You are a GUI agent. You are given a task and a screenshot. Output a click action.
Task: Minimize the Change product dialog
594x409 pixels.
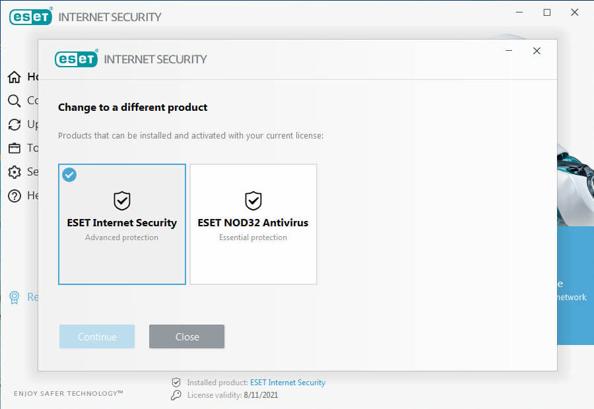pos(509,51)
